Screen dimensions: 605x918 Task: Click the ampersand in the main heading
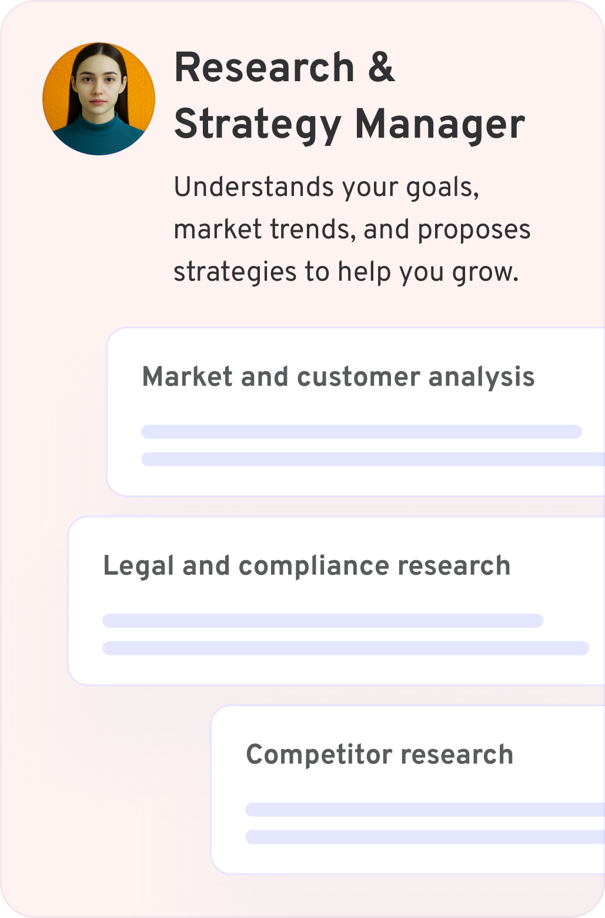coord(382,68)
